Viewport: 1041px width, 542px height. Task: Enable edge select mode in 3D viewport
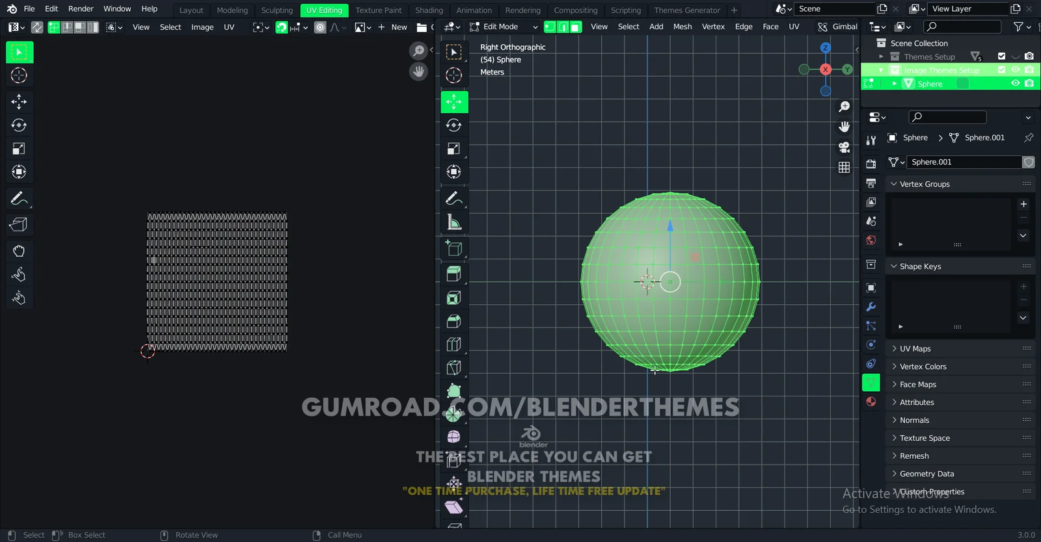click(563, 27)
